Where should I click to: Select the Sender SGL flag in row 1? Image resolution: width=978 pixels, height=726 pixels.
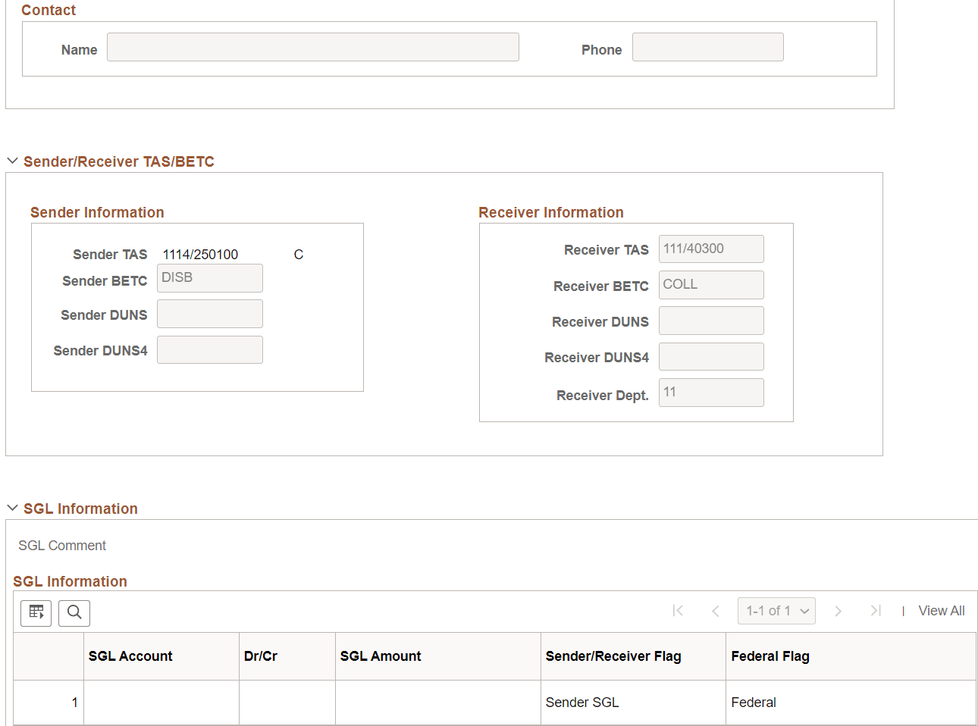pyautogui.click(x=582, y=702)
